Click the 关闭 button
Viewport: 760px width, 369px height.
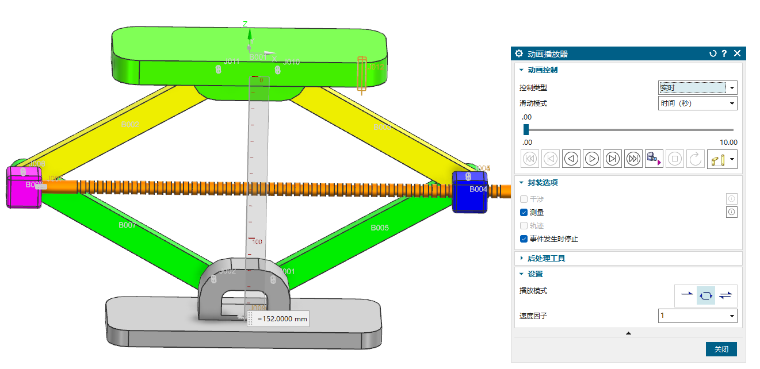(x=721, y=349)
